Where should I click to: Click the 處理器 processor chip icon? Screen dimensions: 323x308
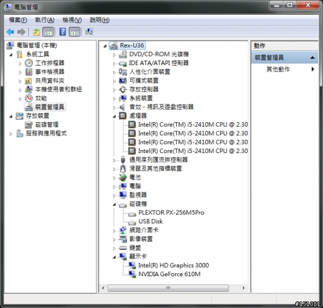coord(123,116)
